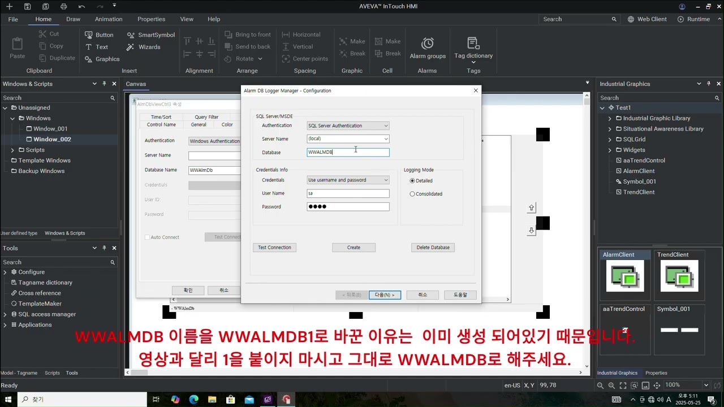The height and width of the screenshot is (407, 724).
Task: Click the Paste icon in Clipboard
Action: click(x=17, y=48)
